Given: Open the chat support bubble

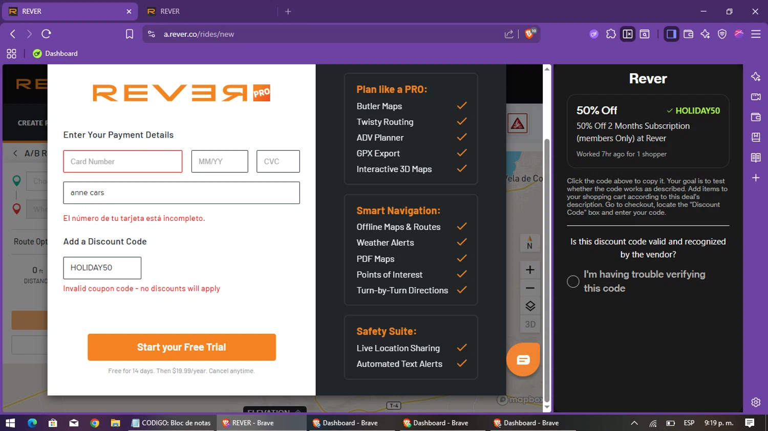Looking at the screenshot, I should 523,360.
